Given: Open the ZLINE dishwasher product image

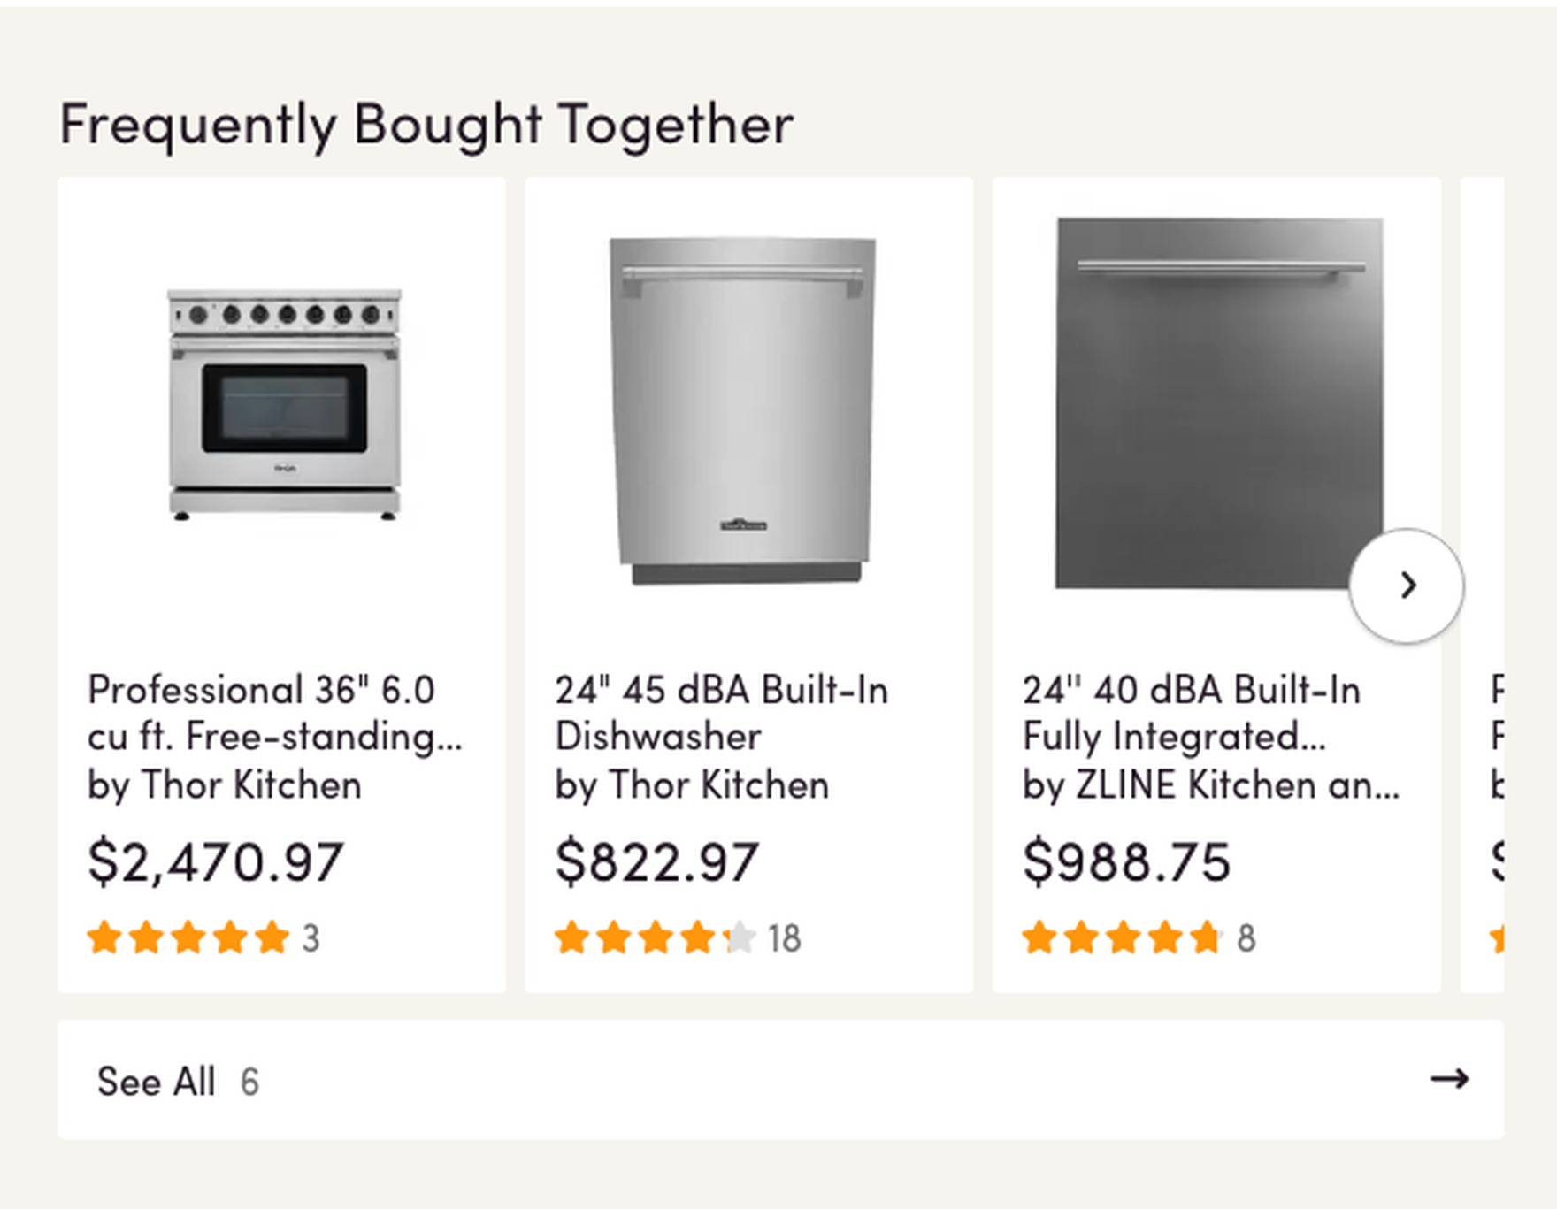Looking at the screenshot, I should click(x=1218, y=403).
